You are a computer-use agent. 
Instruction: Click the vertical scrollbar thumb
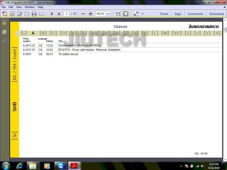(x=225, y=30)
